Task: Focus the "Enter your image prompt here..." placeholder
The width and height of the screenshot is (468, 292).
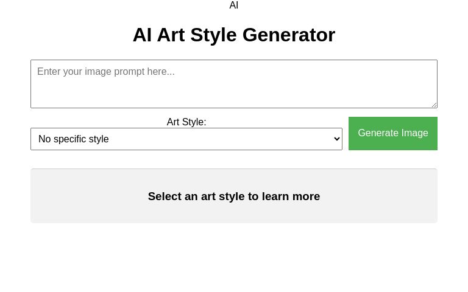Action: (x=106, y=72)
